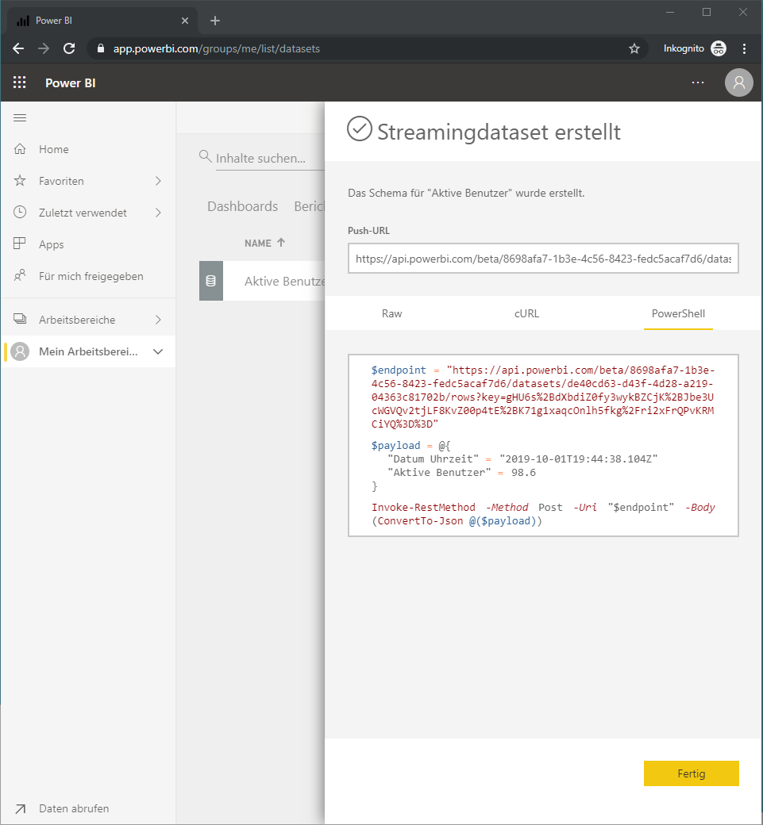763x825 pixels.
Task: Expand Zuletzt verwendet chevron
Action: [158, 213]
